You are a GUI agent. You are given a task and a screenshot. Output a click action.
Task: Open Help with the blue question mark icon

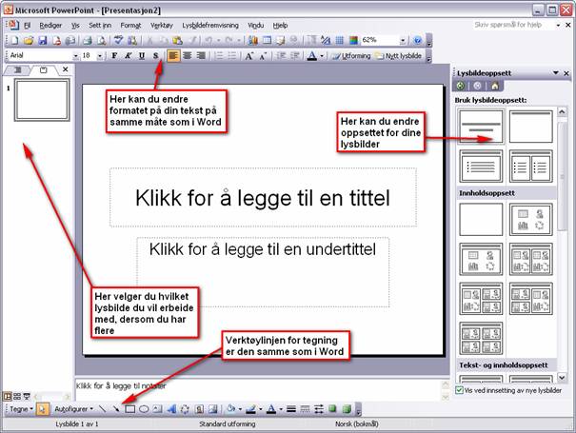tap(417, 40)
